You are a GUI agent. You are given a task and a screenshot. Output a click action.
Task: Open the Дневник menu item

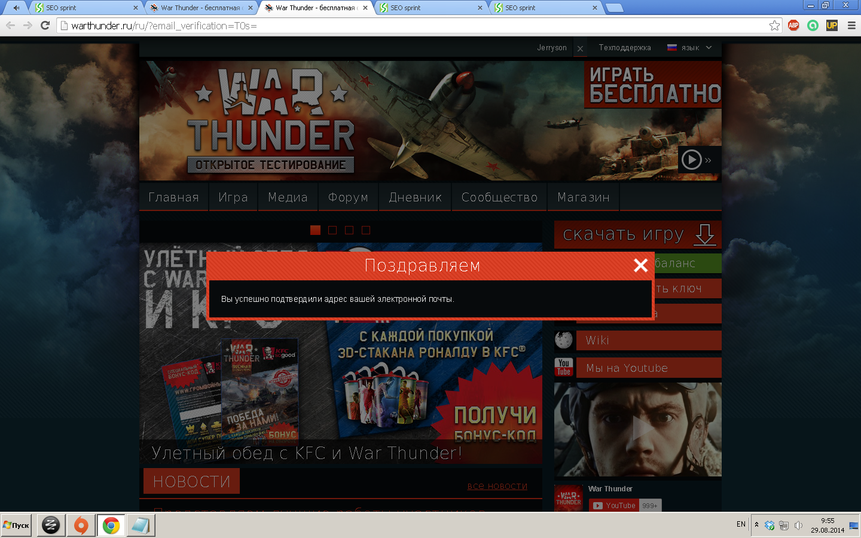click(x=415, y=197)
